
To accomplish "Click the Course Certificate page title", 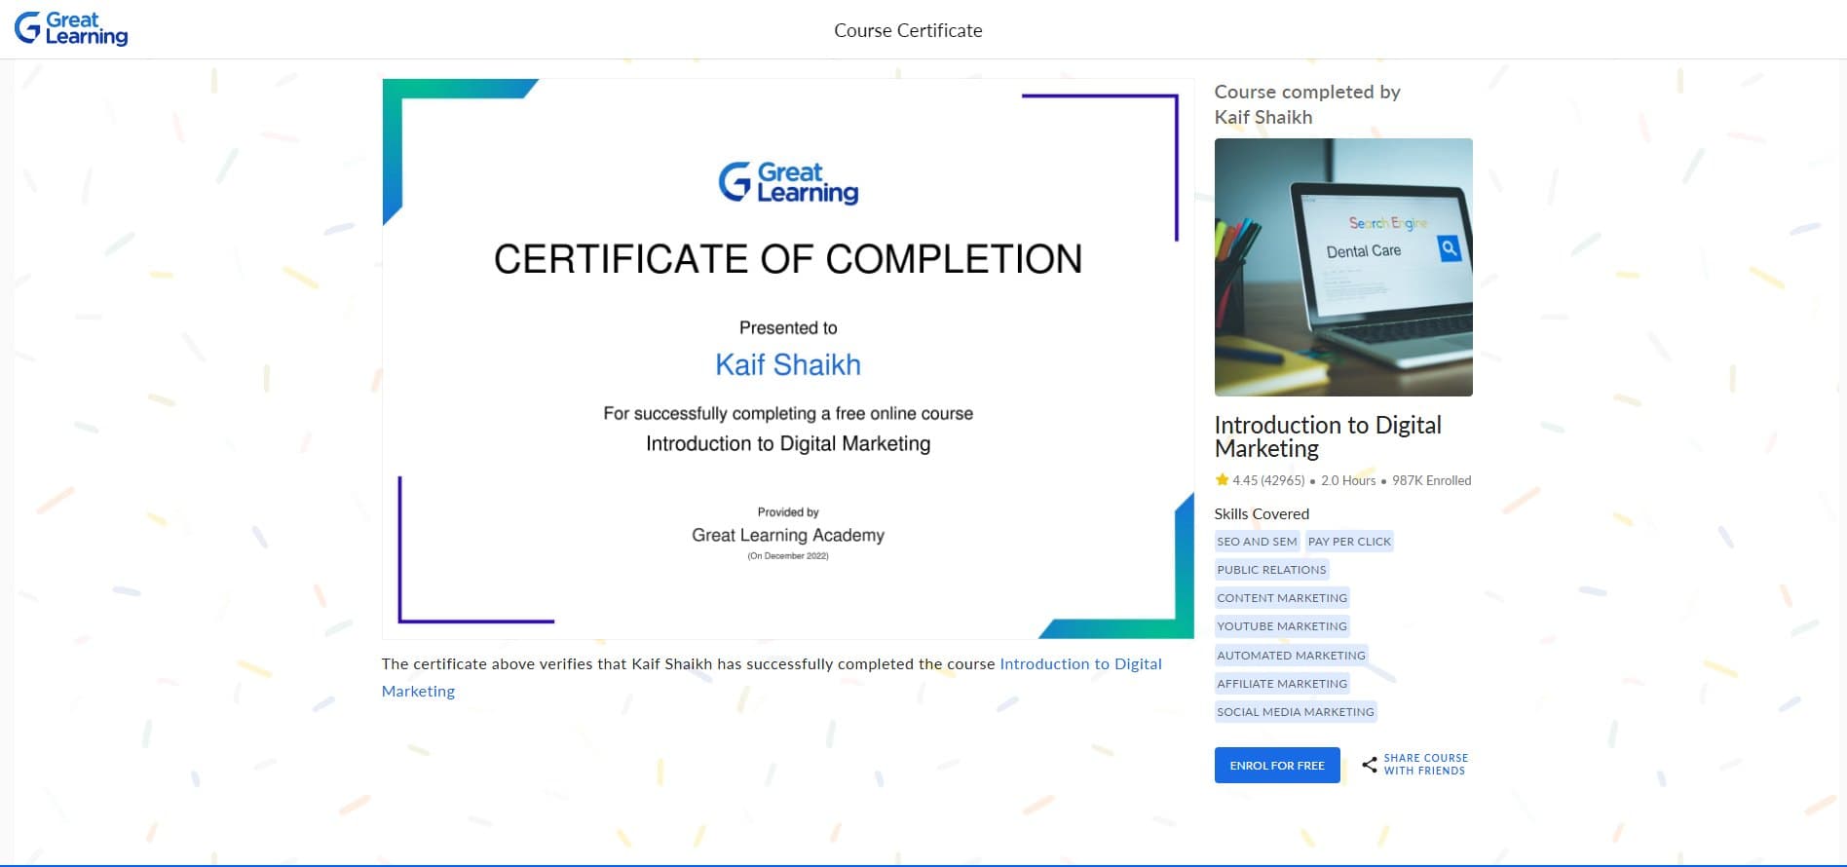I will (908, 30).
